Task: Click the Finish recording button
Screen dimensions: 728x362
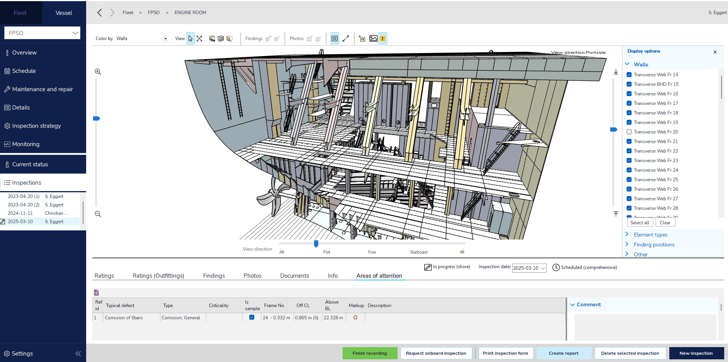Action: pyautogui.click(x=369, y=353)
